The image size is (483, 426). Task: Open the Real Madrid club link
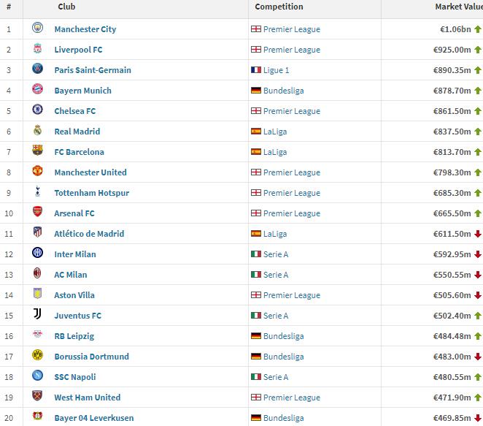point(77,132)
